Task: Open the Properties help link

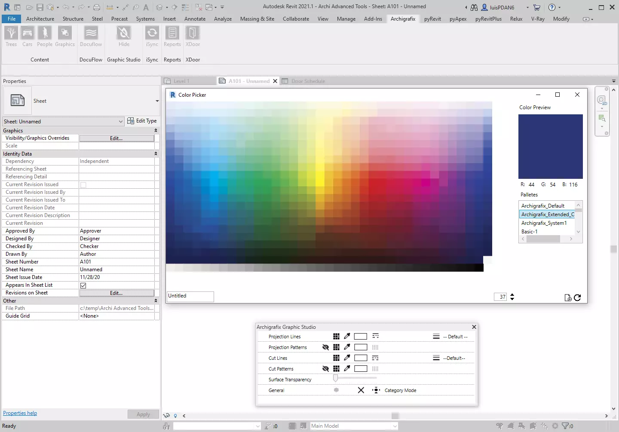Action: pyautogui.click(x=20, y=413)
